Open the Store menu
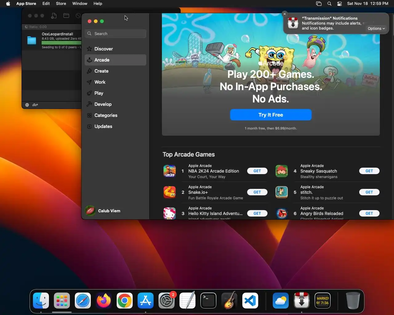394x315 pixels. pos(61,4)
